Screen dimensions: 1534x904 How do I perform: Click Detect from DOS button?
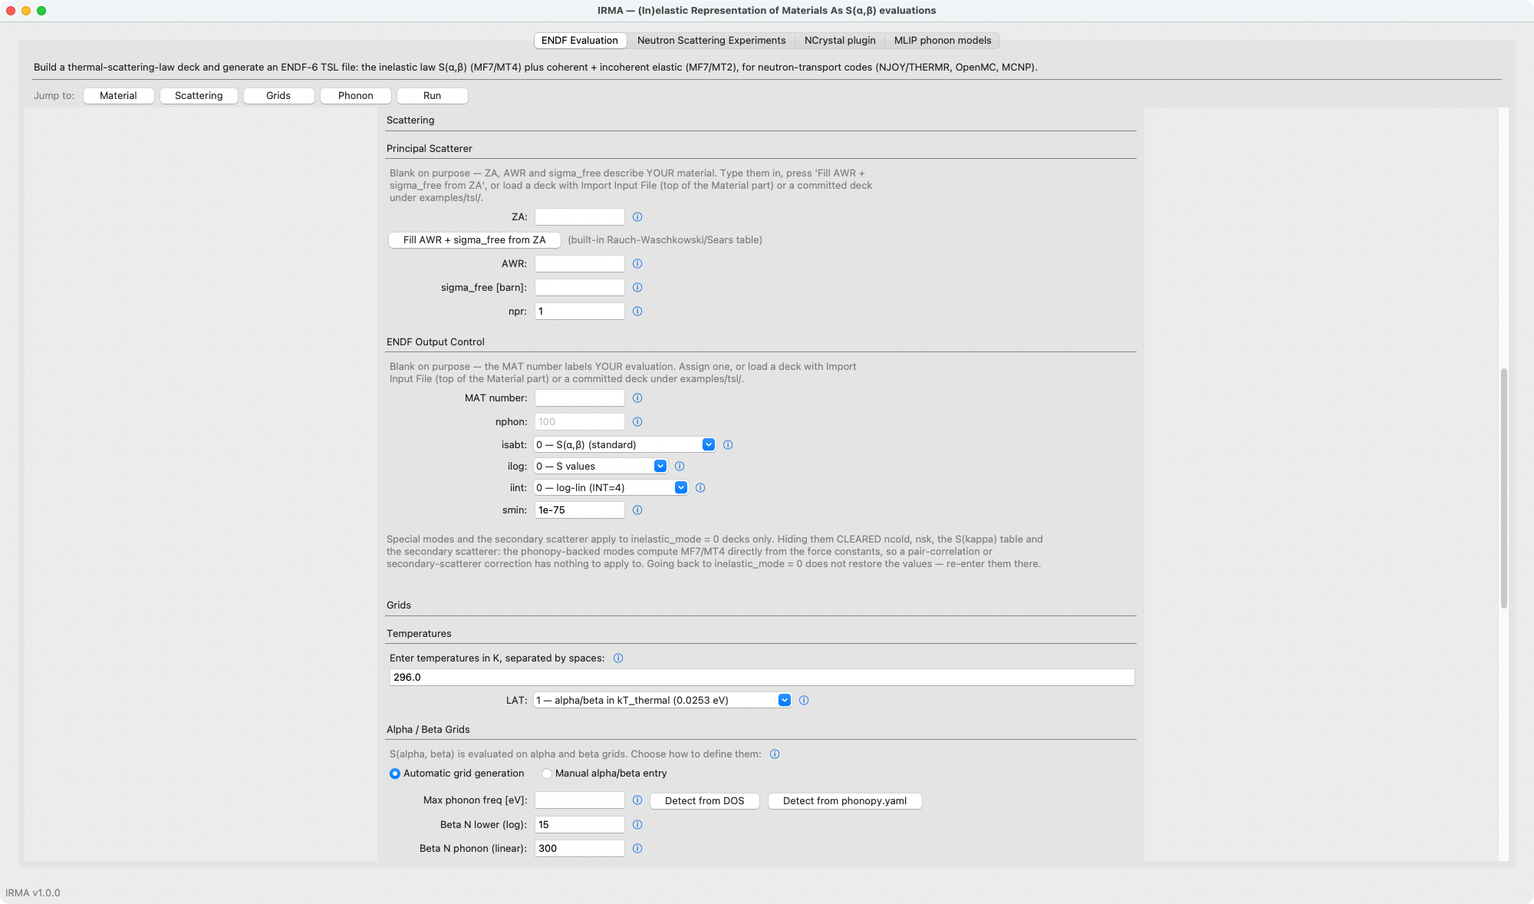(705, 801)
